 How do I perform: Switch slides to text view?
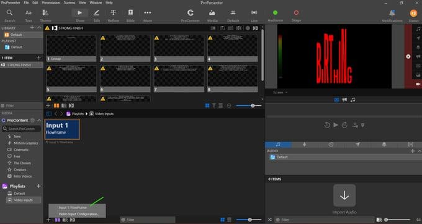(214, 106)
